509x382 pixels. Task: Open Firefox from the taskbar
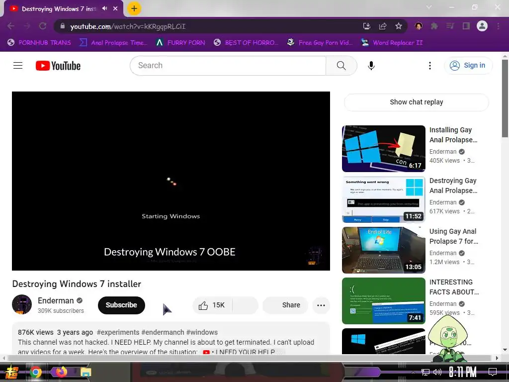click(61, 371)
